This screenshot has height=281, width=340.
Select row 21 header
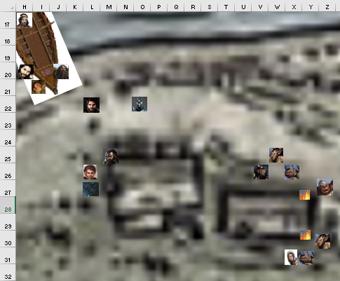[x=8, y=88]
